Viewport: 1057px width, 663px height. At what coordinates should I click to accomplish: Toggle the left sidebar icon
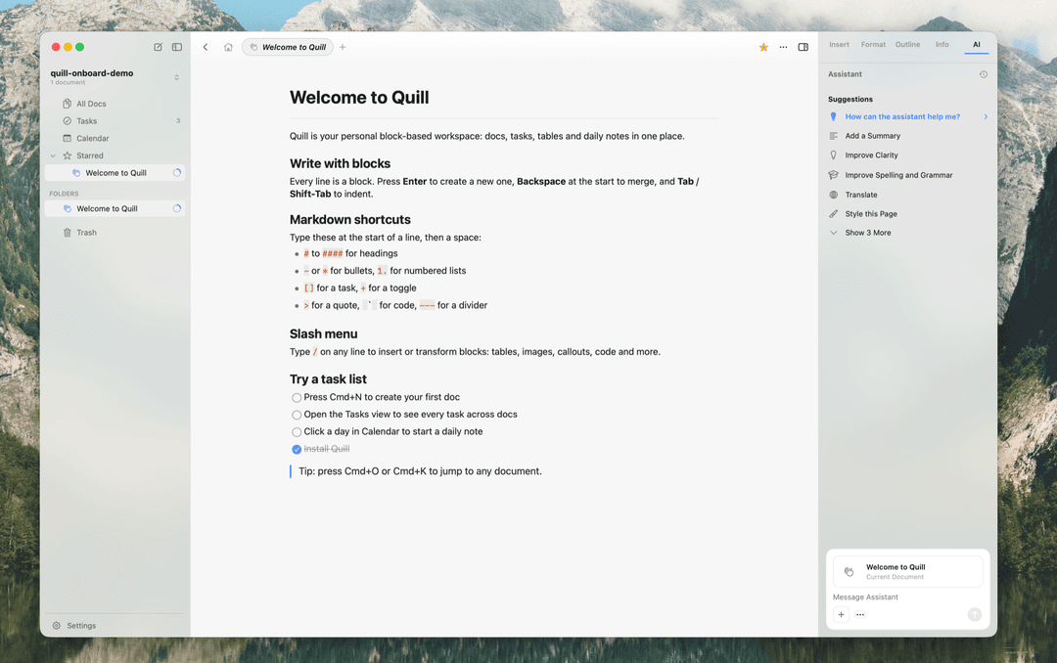(x=176, y=47)
